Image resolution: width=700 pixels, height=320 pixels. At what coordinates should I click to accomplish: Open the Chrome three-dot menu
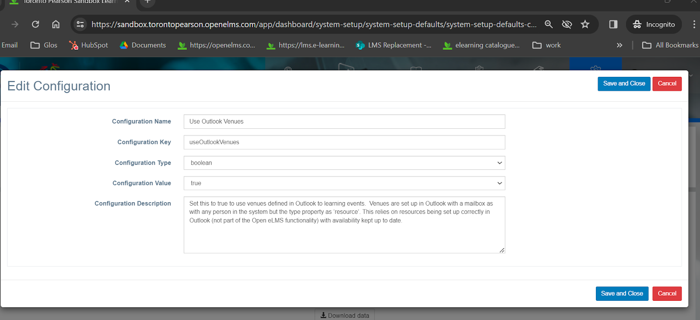(694, 24)
